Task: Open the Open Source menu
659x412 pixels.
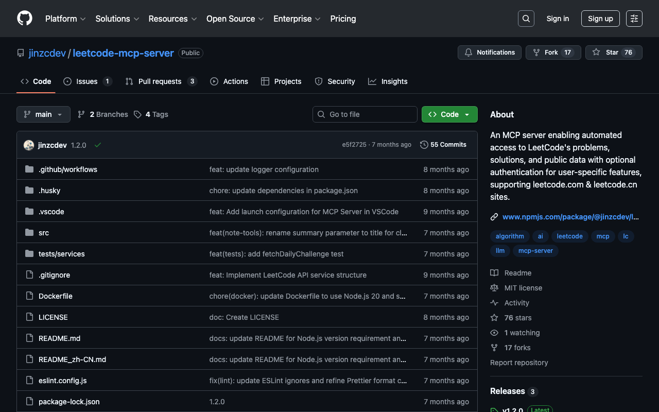Action: click(x=235, y=19)
